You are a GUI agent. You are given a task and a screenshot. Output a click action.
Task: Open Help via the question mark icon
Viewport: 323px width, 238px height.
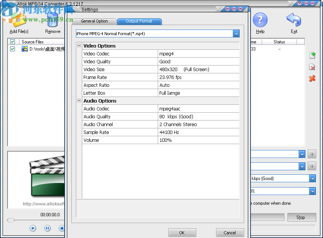point(260,19)
